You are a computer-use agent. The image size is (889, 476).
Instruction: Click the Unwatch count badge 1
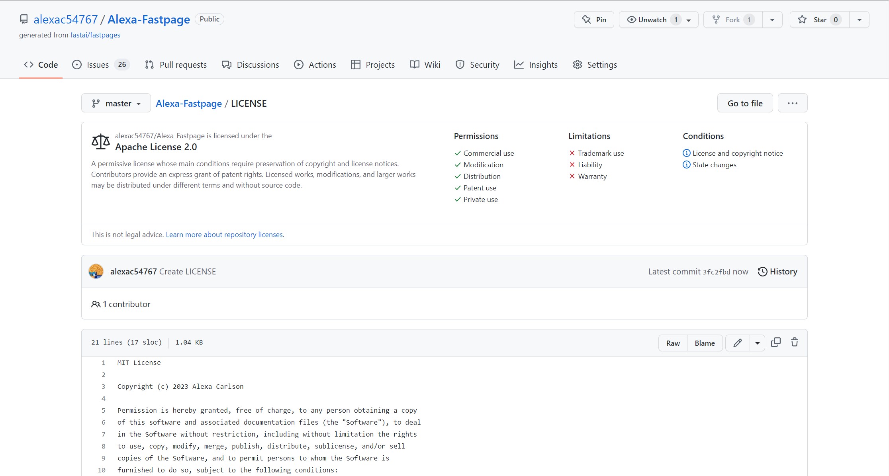pyautogui.click(x=676, y=20)
